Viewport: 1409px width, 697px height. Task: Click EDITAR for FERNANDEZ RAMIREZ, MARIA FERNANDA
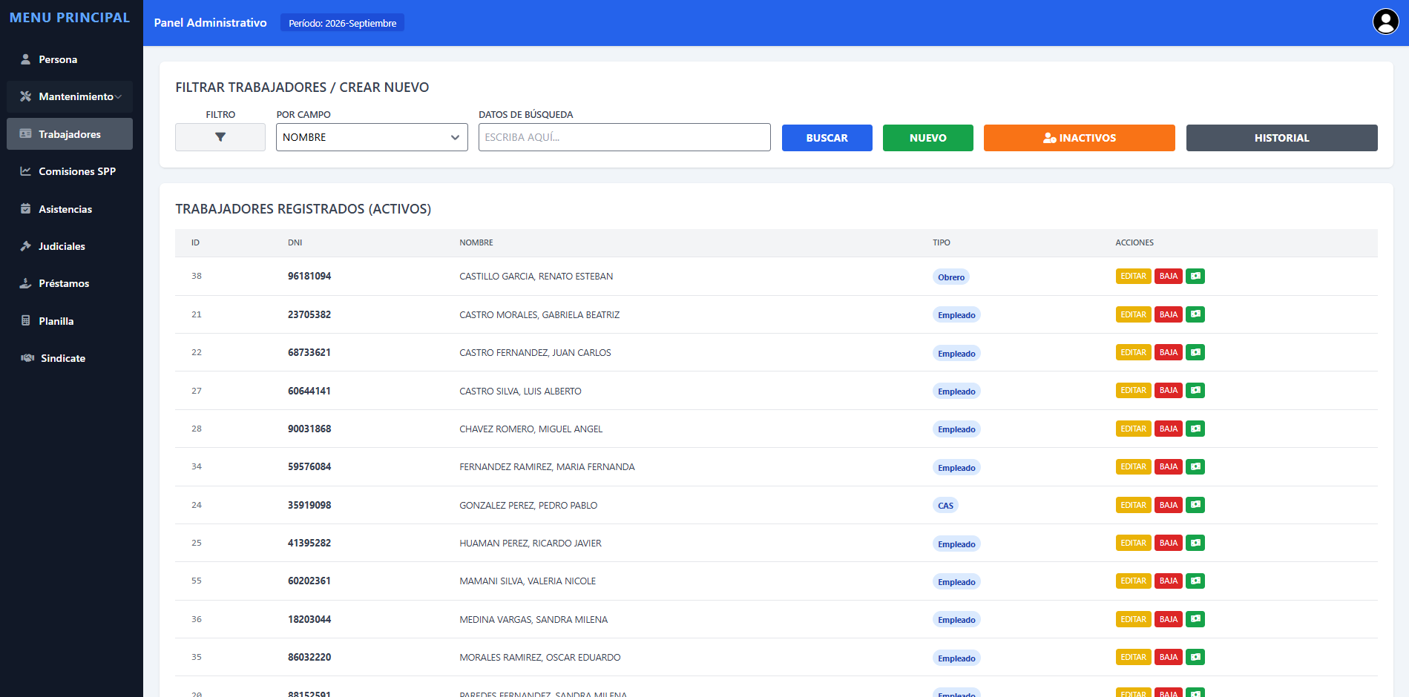pyautogui.click(x=1133, y=466)
